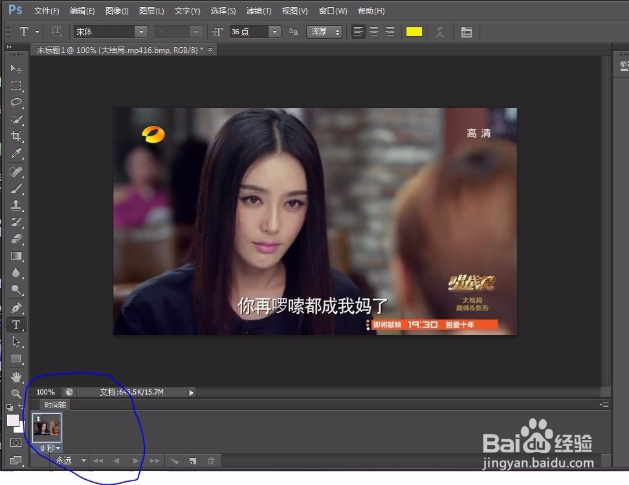Open the 图层(L) menu
The width and height of the screenshot is (629, 485).
pyautogui.click(x=151, y=11)
